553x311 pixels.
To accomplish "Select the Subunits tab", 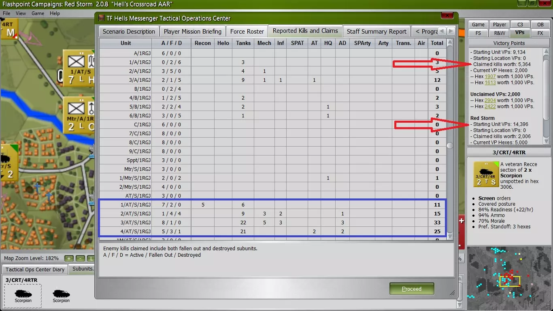I will pos(82,269).
